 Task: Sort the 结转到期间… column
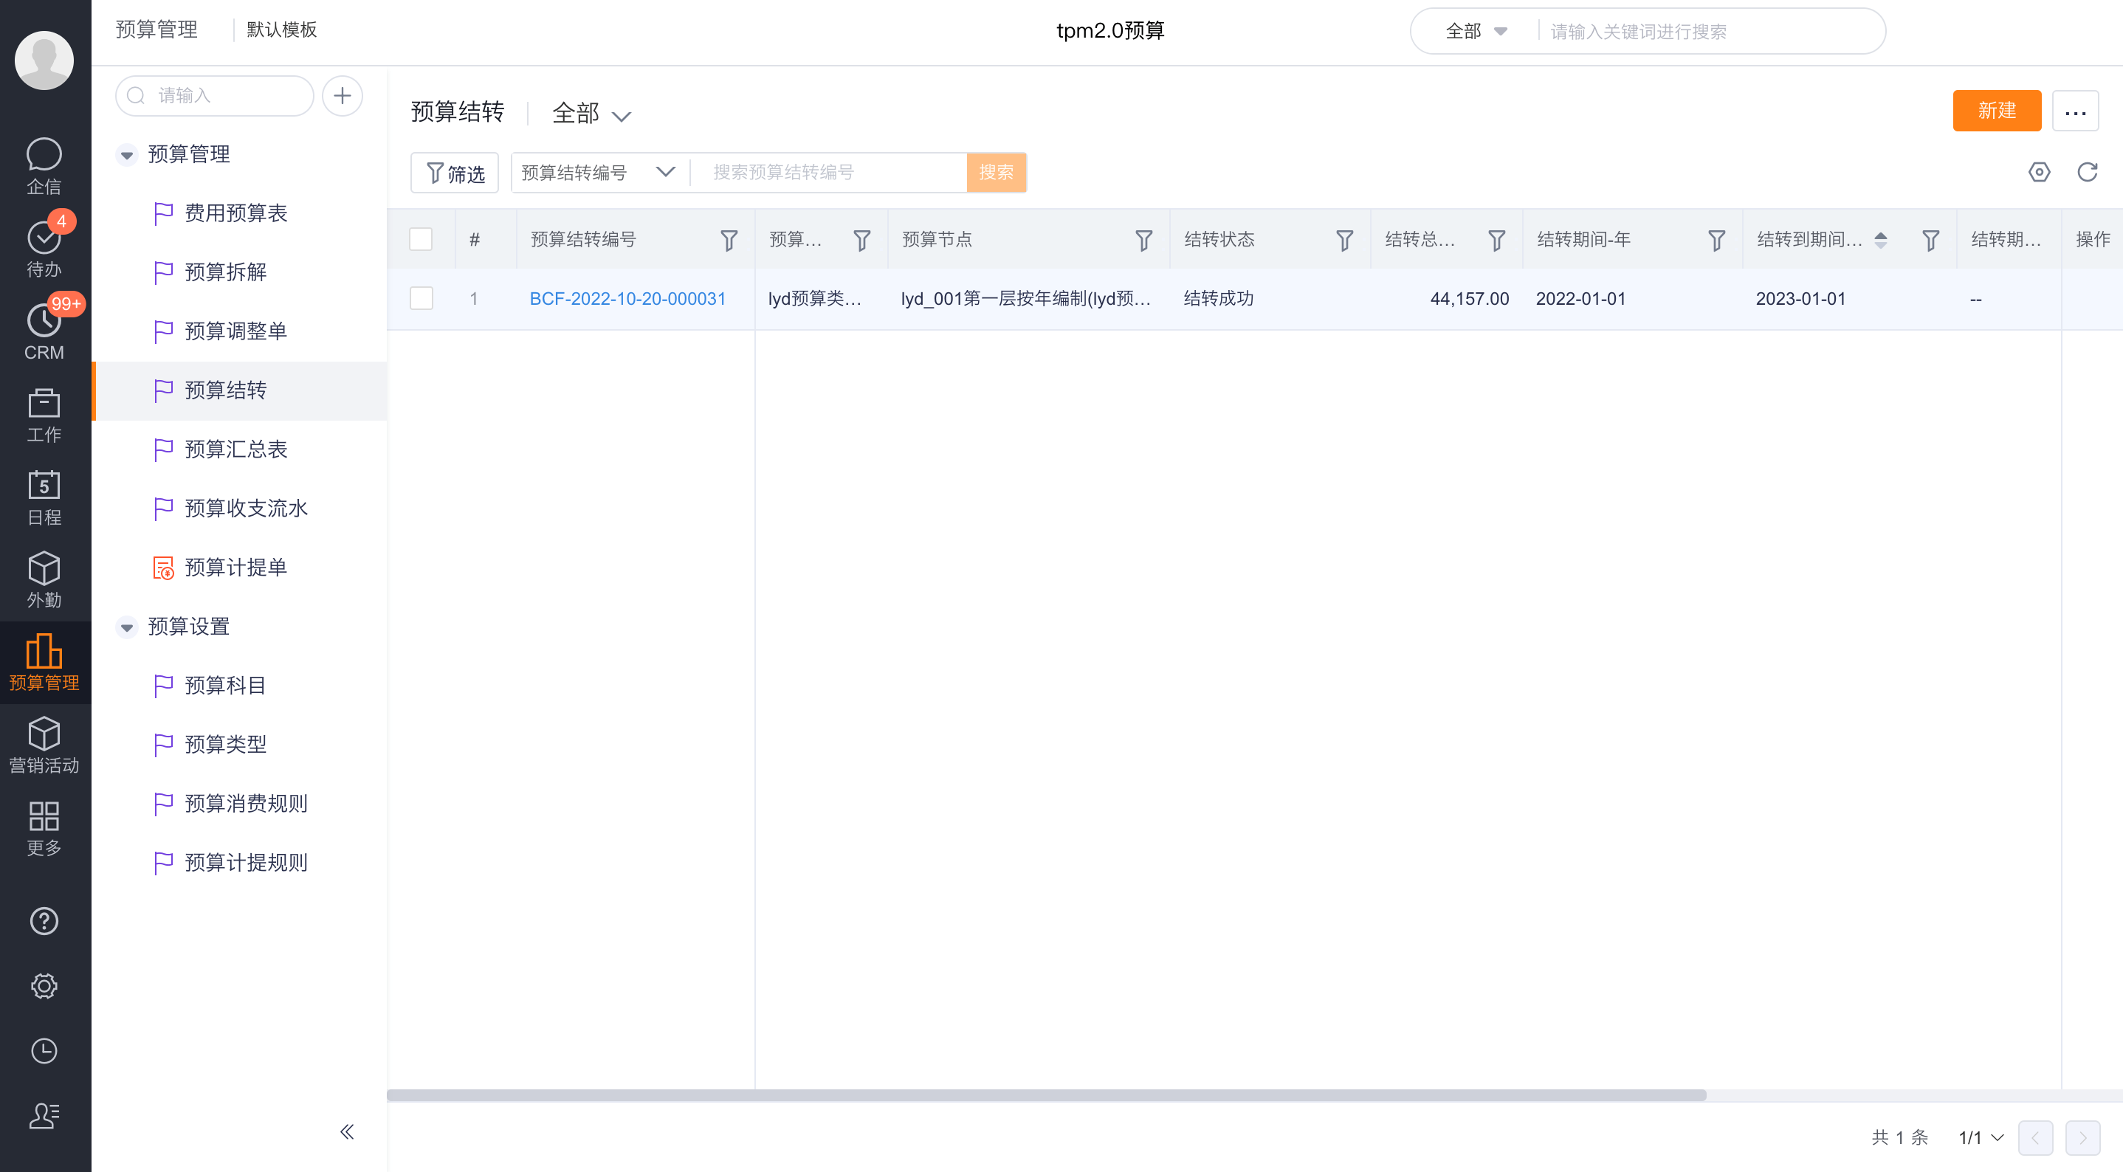click(1881, 240)
